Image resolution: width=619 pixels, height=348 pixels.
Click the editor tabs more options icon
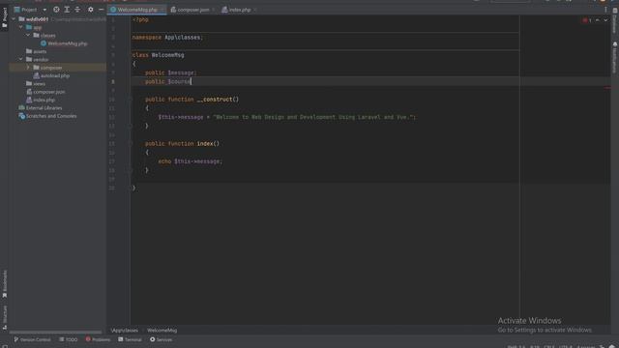tap(605, 10)
